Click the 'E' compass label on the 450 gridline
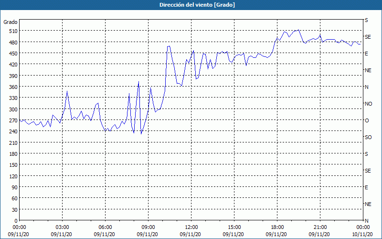This screenshot has width=382, height=239. pyautogui.click(x=366, y=54)
